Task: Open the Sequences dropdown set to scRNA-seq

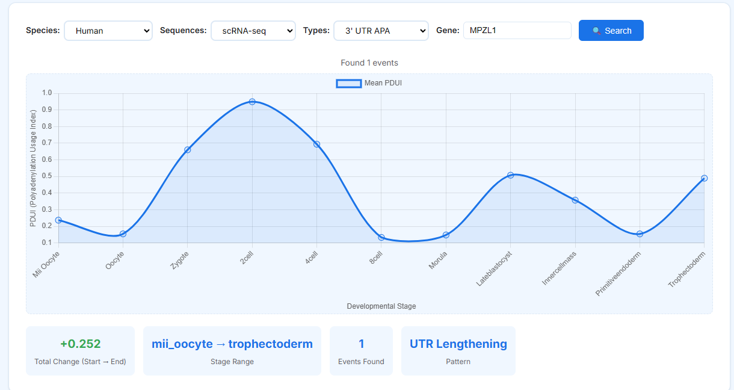Action: coord(253,31)
